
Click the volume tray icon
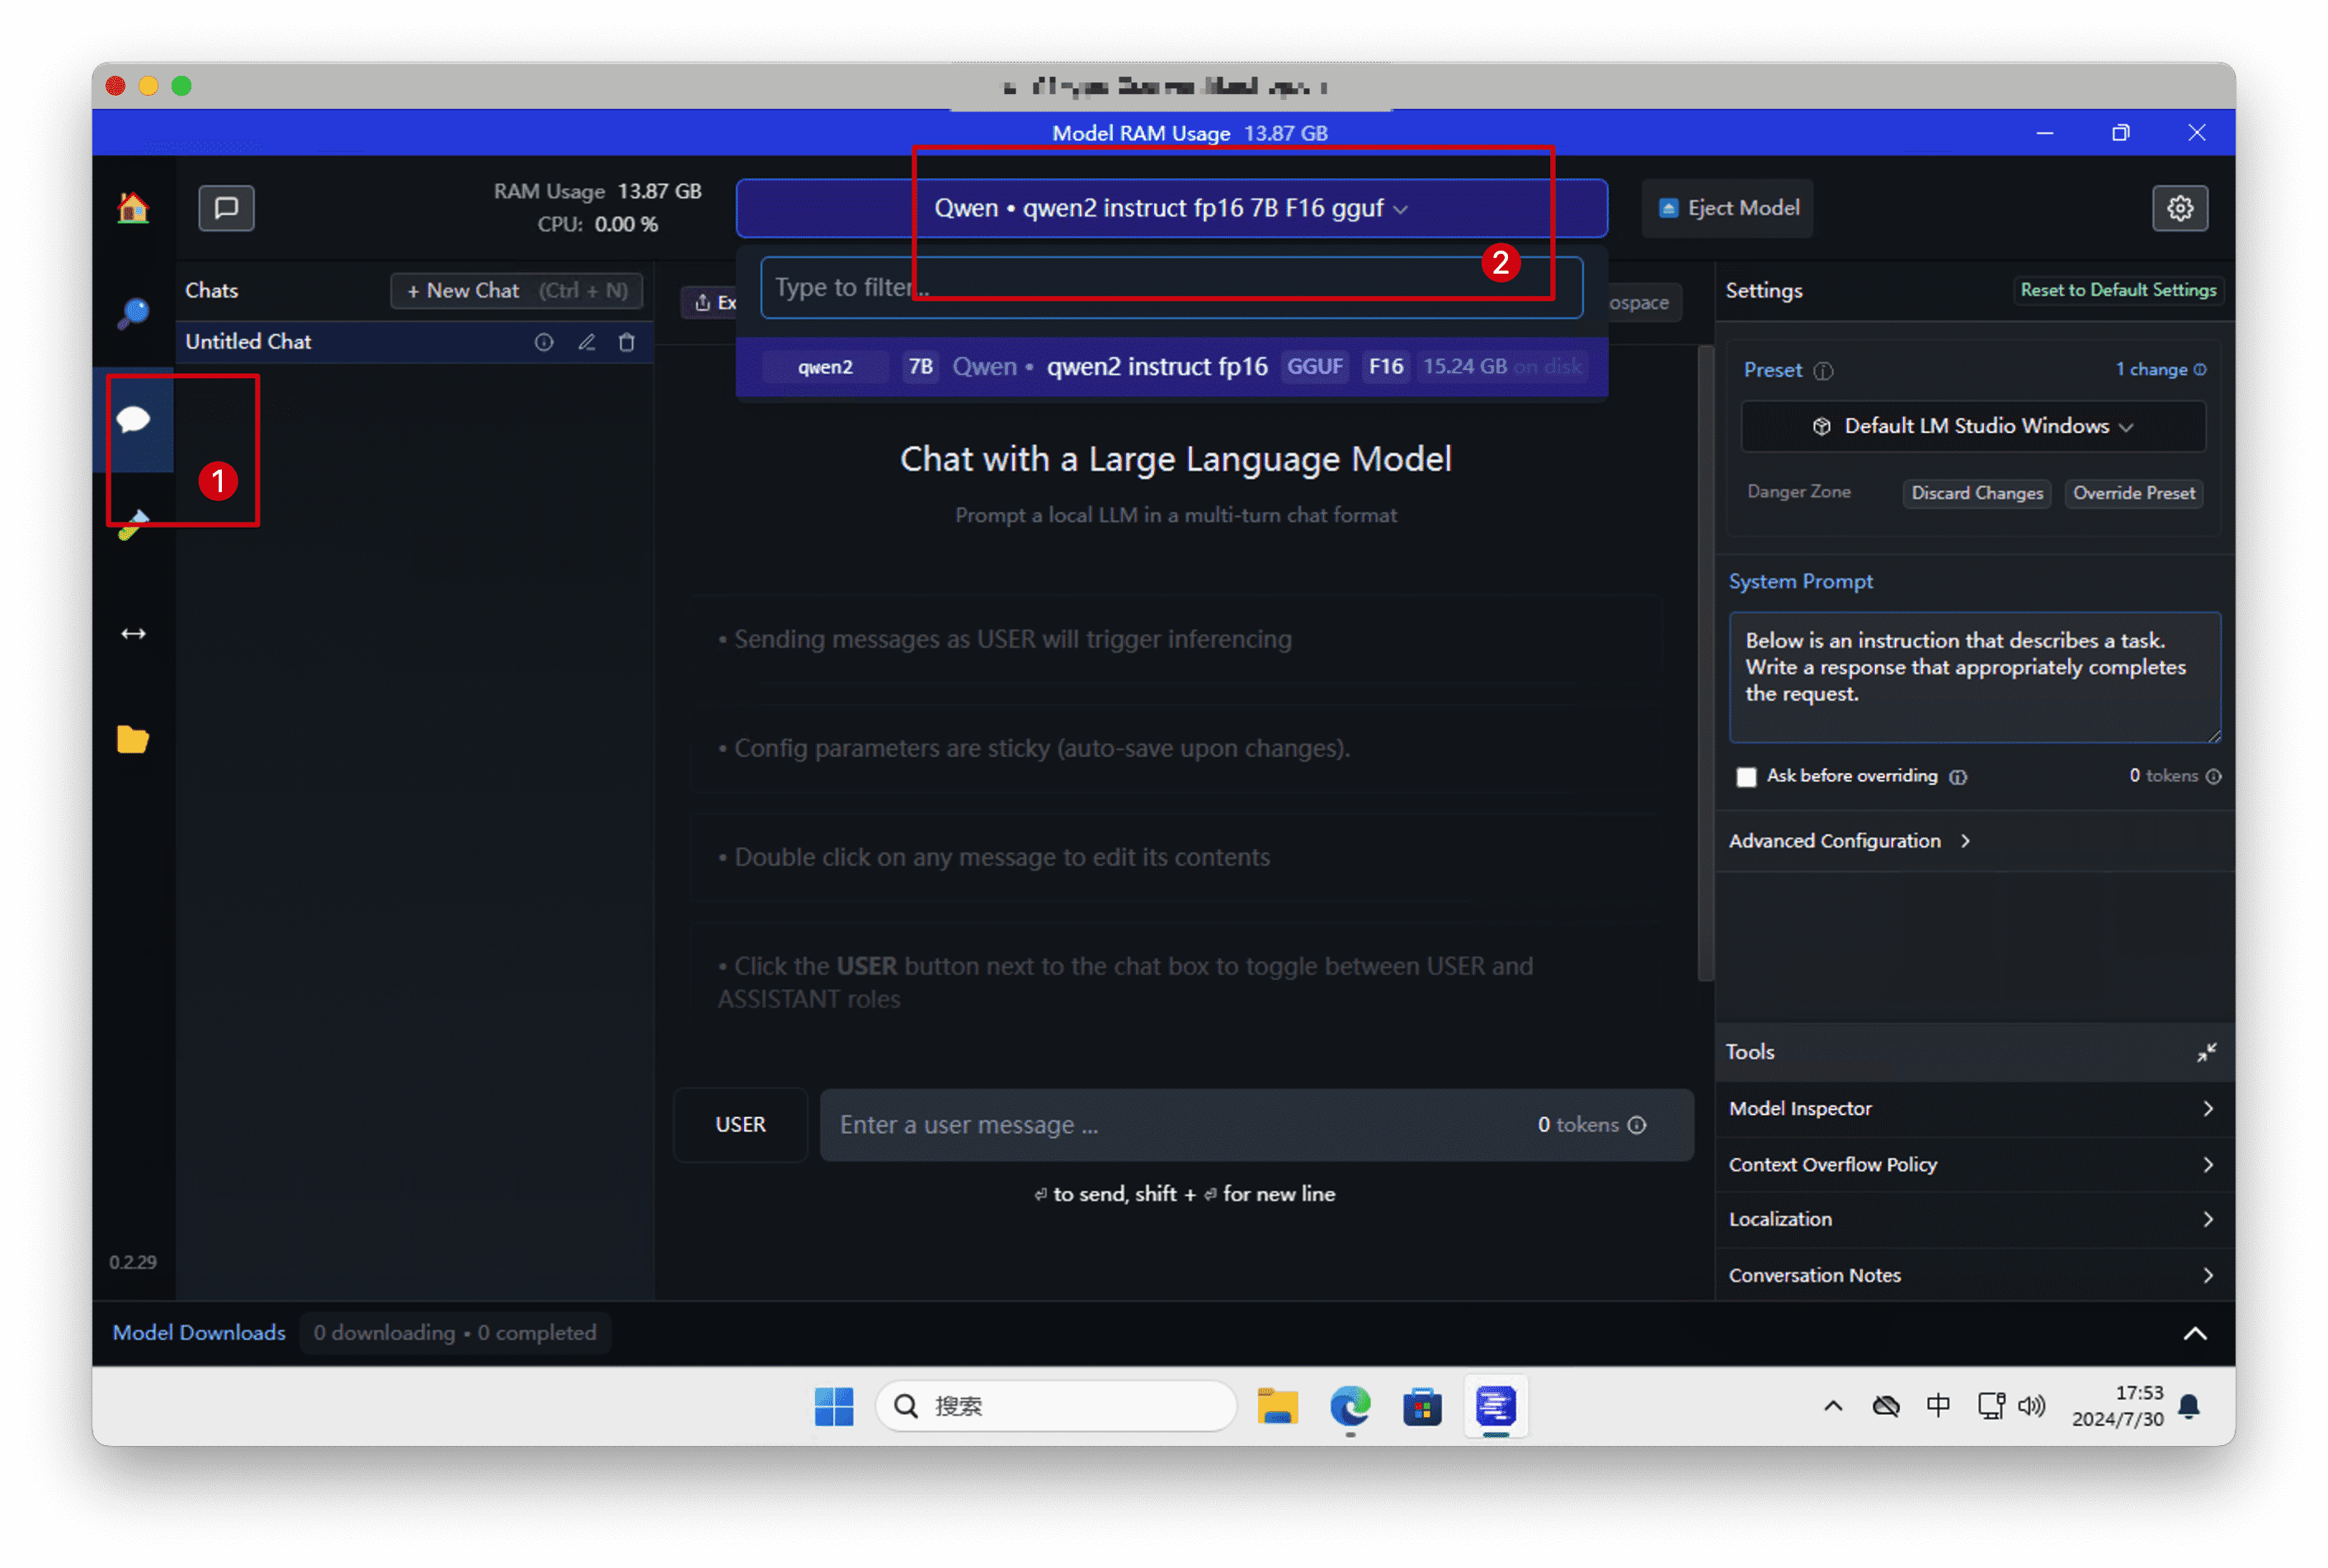point(2030,1406)
